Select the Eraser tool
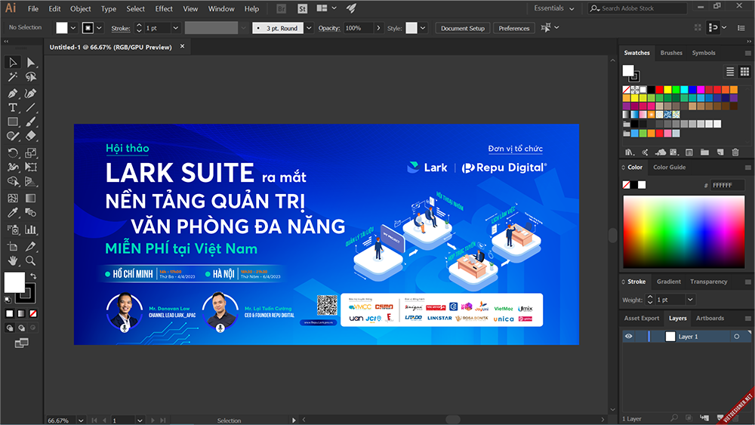The width and height of the screenshot is (755, 425). coord(31,136)
